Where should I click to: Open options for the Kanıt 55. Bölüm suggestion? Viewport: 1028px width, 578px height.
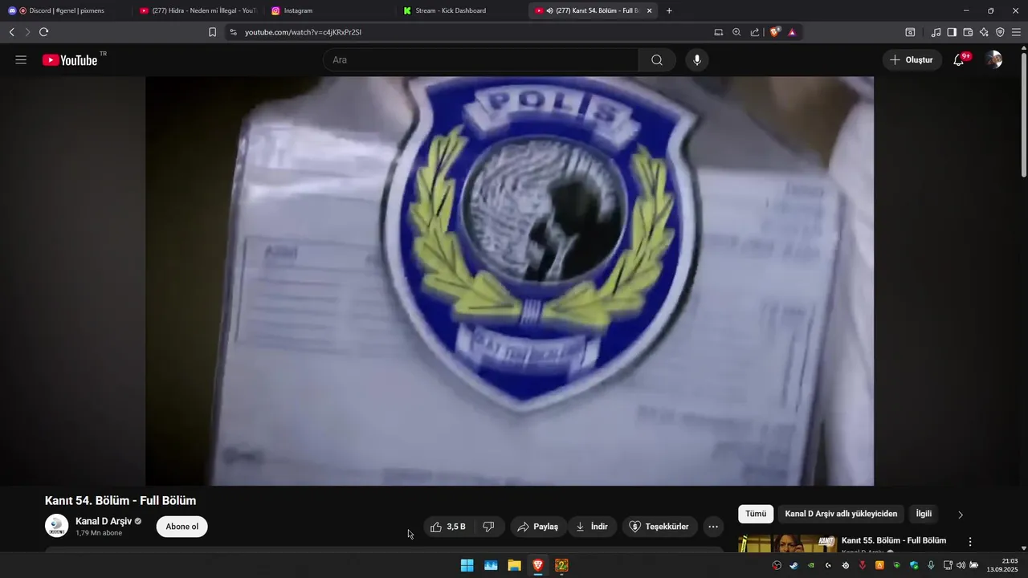tap(970, 542)
